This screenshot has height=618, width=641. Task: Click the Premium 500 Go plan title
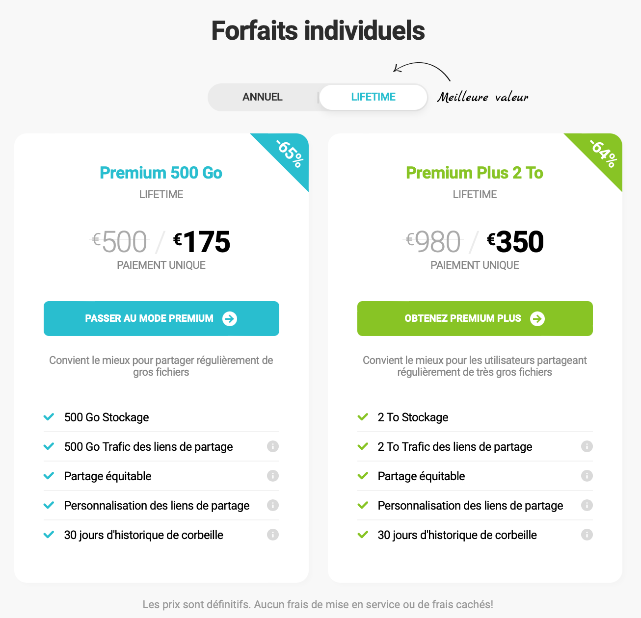click(161, 173)
